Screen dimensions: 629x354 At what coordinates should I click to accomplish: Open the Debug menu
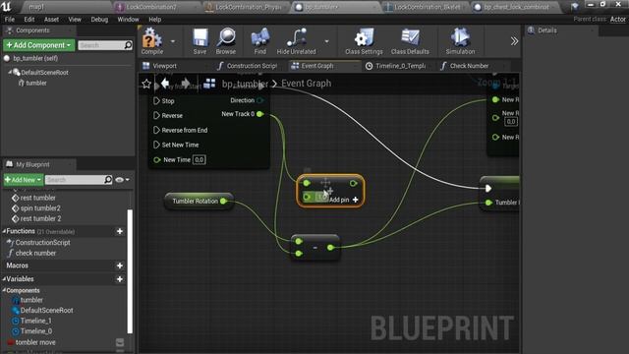[x=99, y=20]
